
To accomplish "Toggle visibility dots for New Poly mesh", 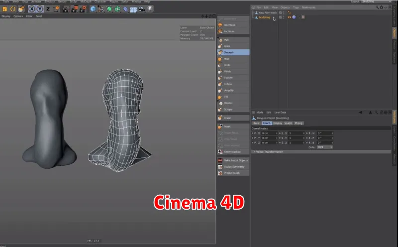I will 284,12.
